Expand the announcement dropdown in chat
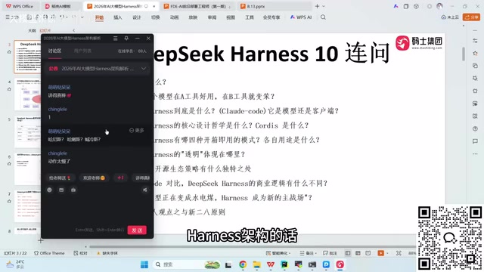The width and height of the screenshot is (484, 272). 144,69
